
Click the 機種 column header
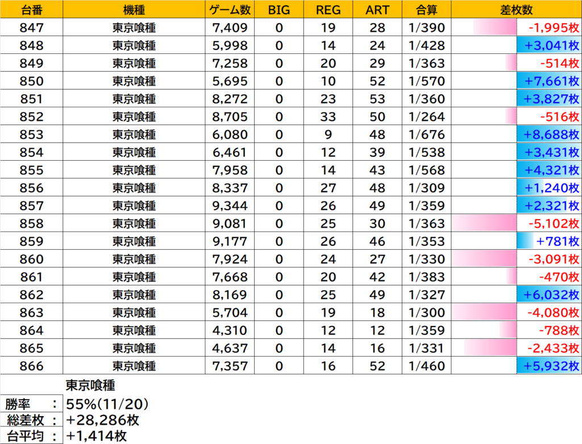coord(134,10)
